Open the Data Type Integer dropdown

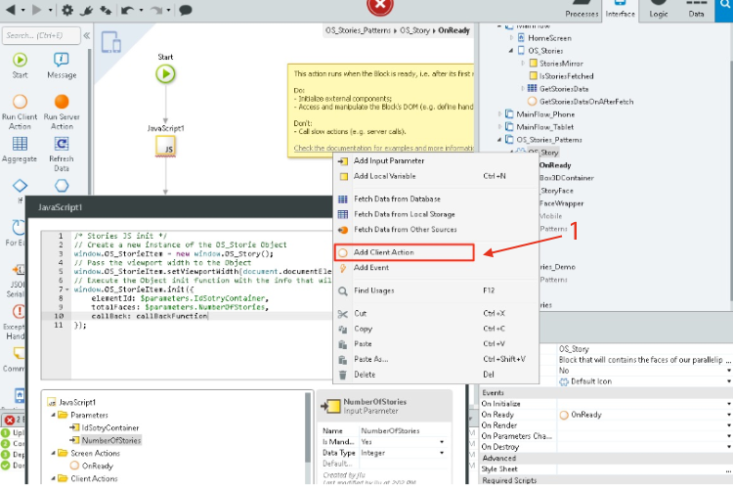pos(443,453)
